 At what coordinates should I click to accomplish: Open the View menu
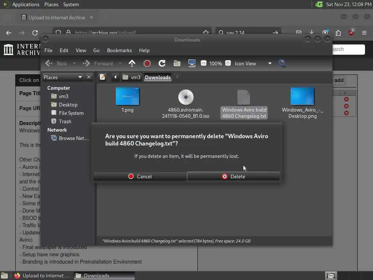click(x=81, y=50)
